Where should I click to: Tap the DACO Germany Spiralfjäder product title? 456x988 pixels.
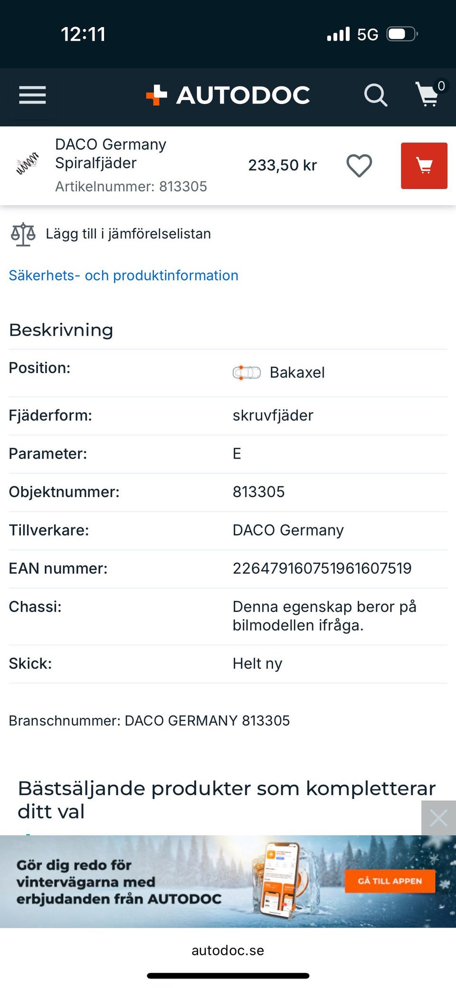tap(111, 153)
